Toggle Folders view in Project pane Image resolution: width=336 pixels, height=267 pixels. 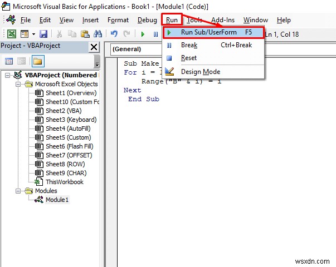(x=38, y=61)
